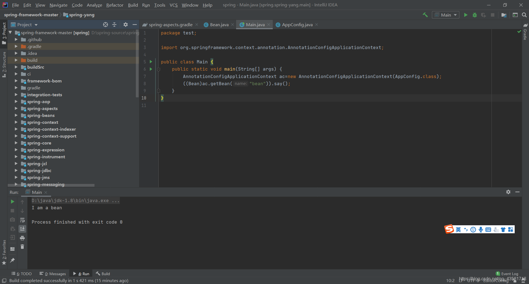Expand the spring-beans module
529x284 pixels.
[x=16, y=115]
